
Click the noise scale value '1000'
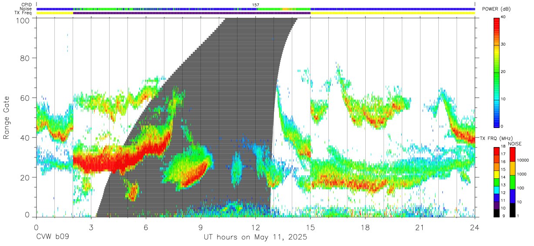point(522,174)
